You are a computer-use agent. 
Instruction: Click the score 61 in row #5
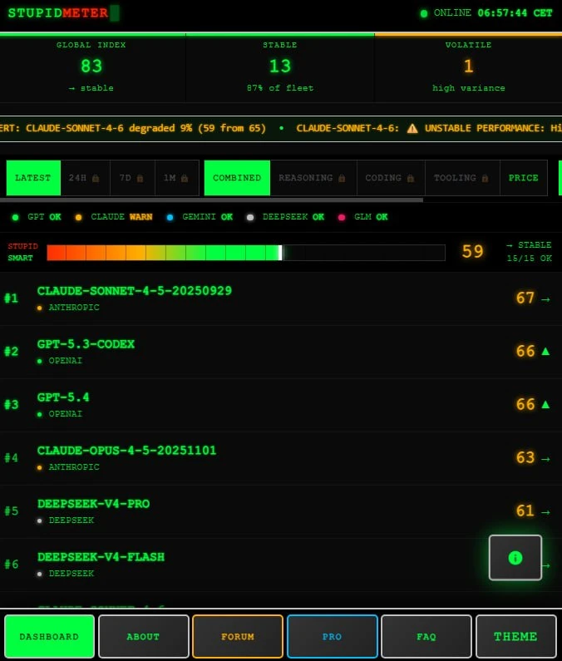[525, 511]
